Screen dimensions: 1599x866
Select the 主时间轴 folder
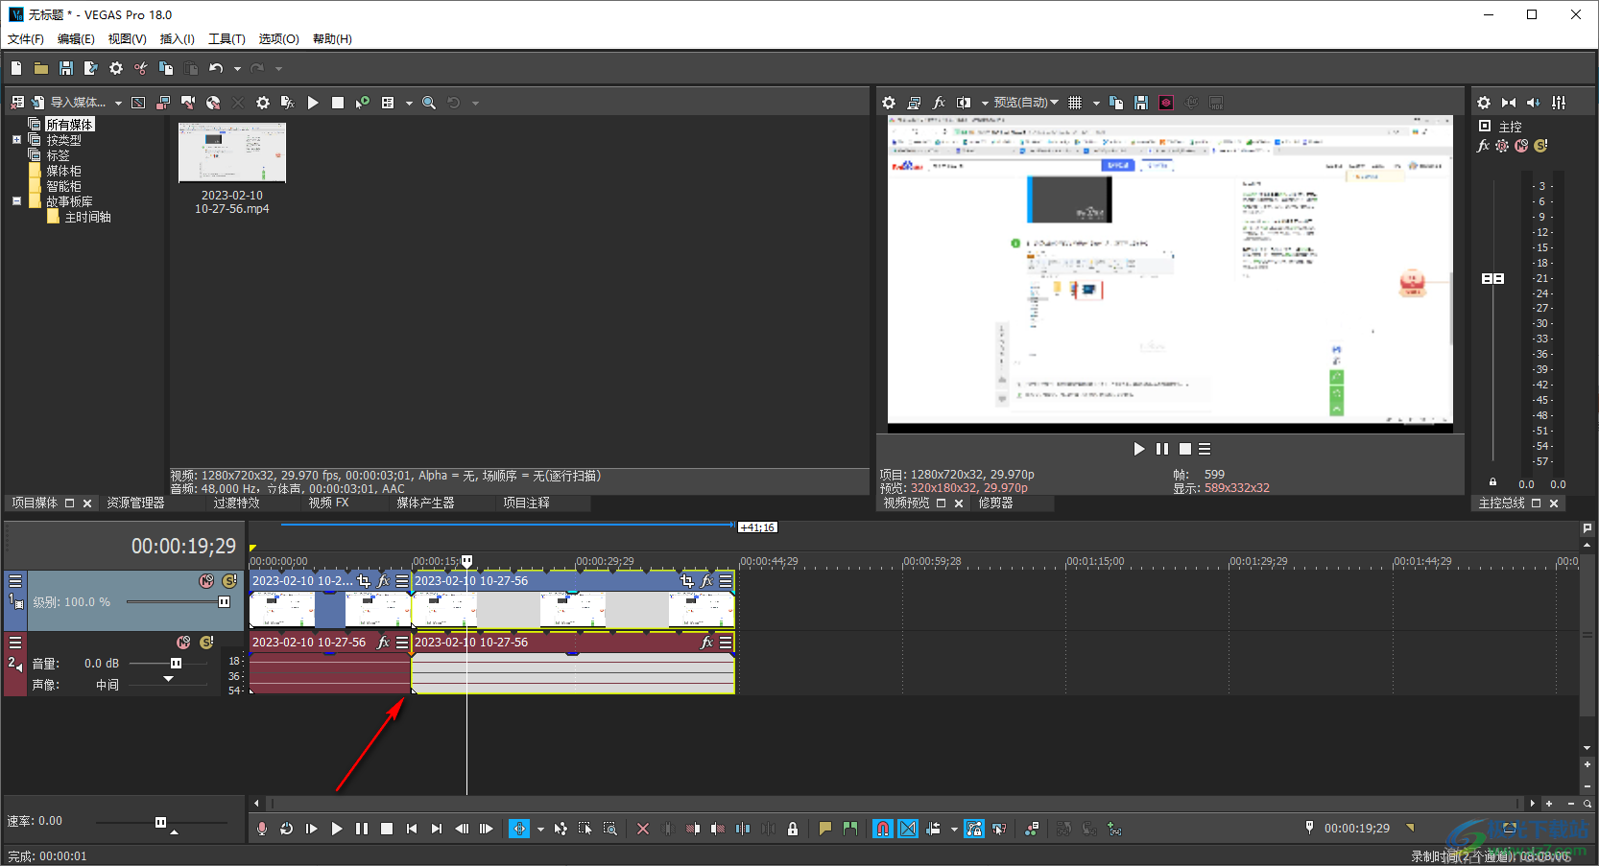[87, 217]
